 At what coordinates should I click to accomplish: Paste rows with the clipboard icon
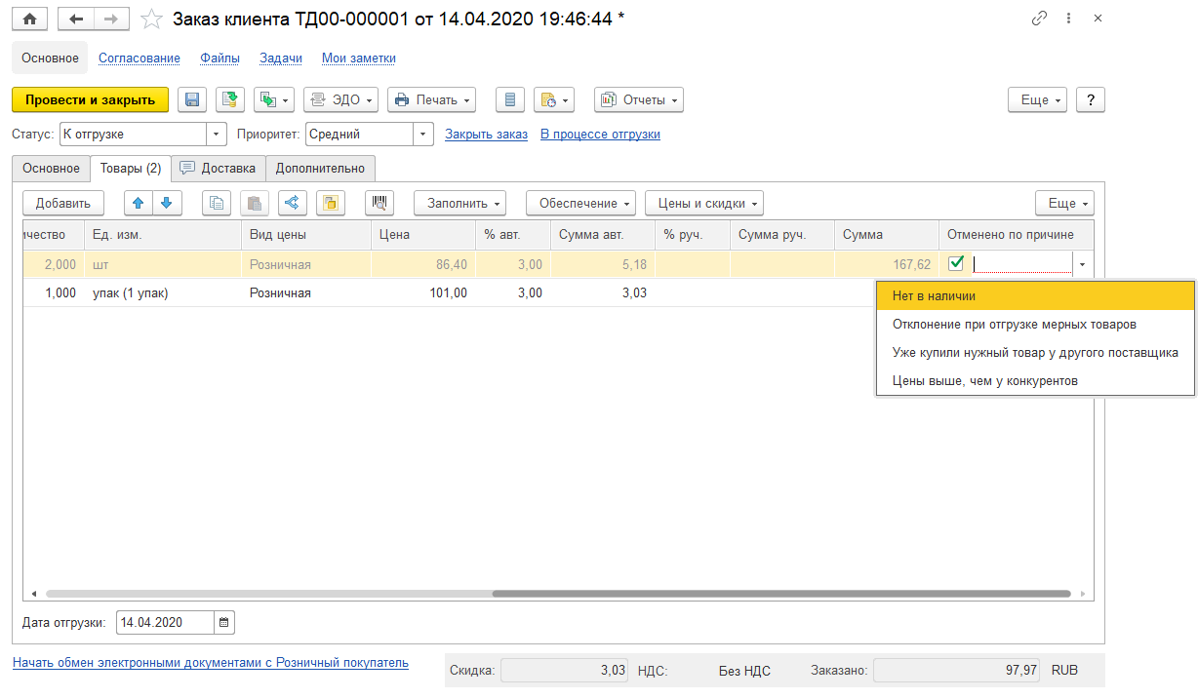[254, 203]
